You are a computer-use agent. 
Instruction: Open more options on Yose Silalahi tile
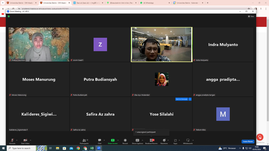(x=190, y=99)
